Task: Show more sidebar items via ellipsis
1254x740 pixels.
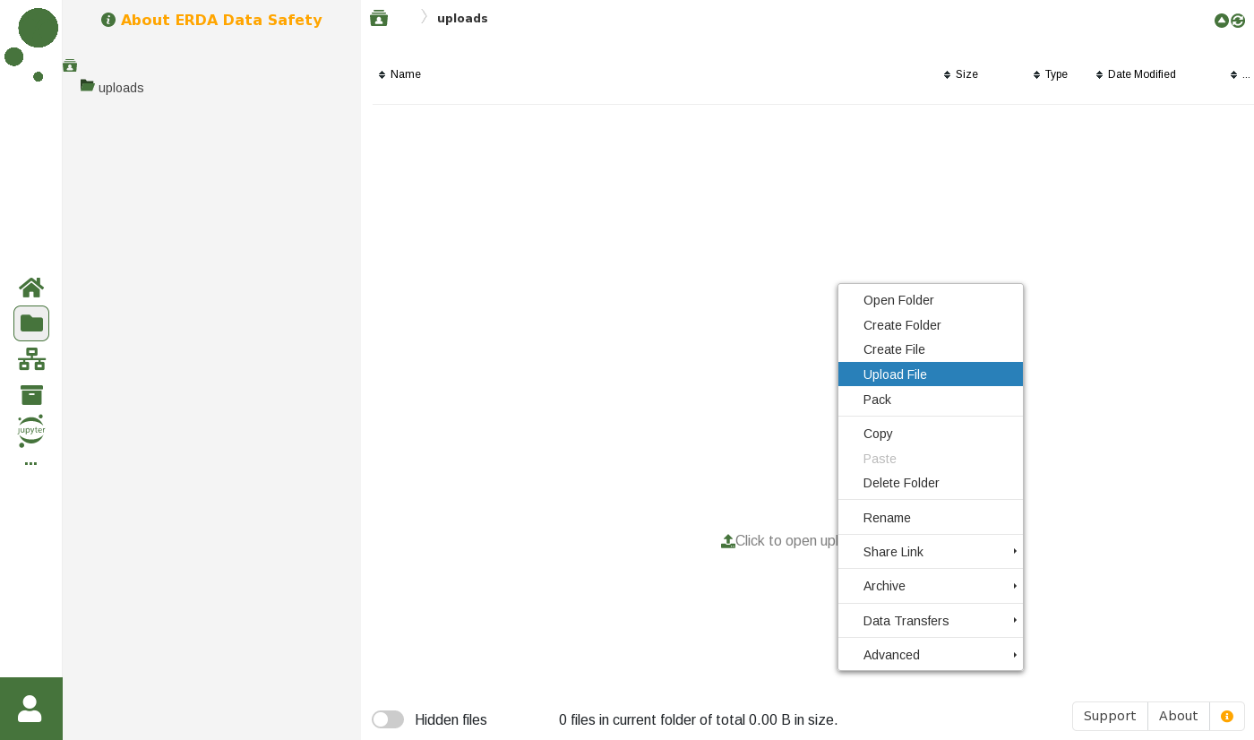Action: point(31,464)
